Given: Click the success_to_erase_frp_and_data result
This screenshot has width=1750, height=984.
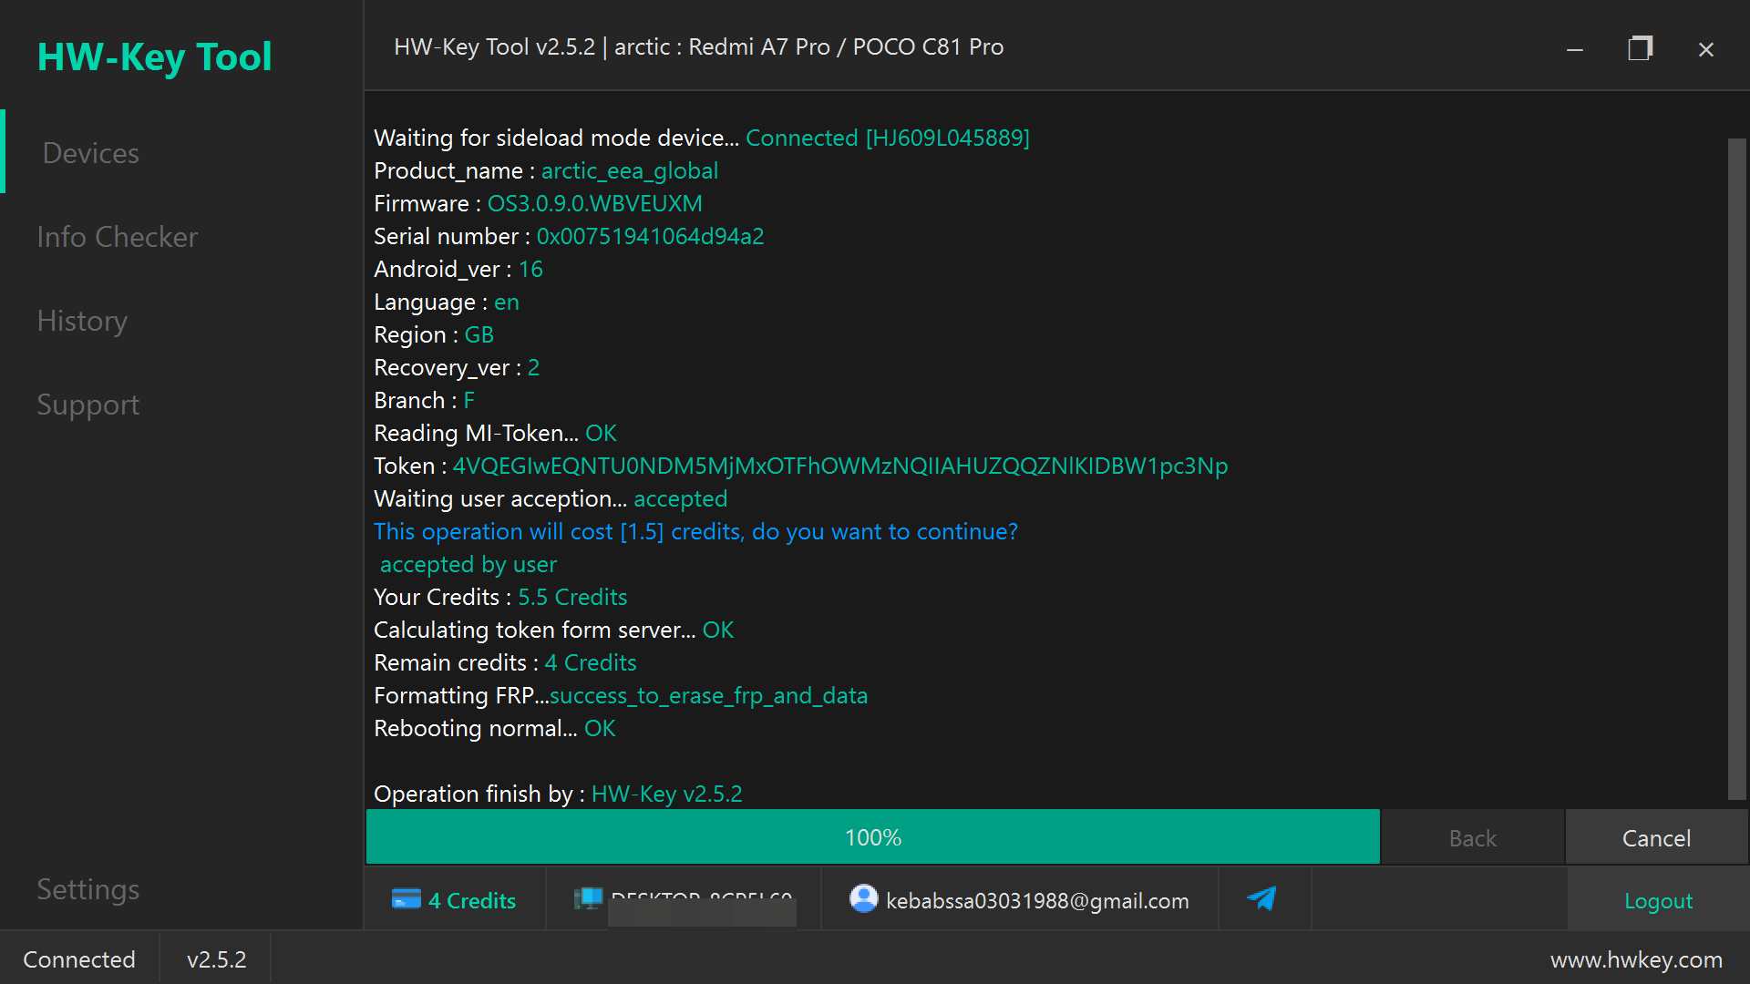Looking at the screenshot, I should (708, 695).
